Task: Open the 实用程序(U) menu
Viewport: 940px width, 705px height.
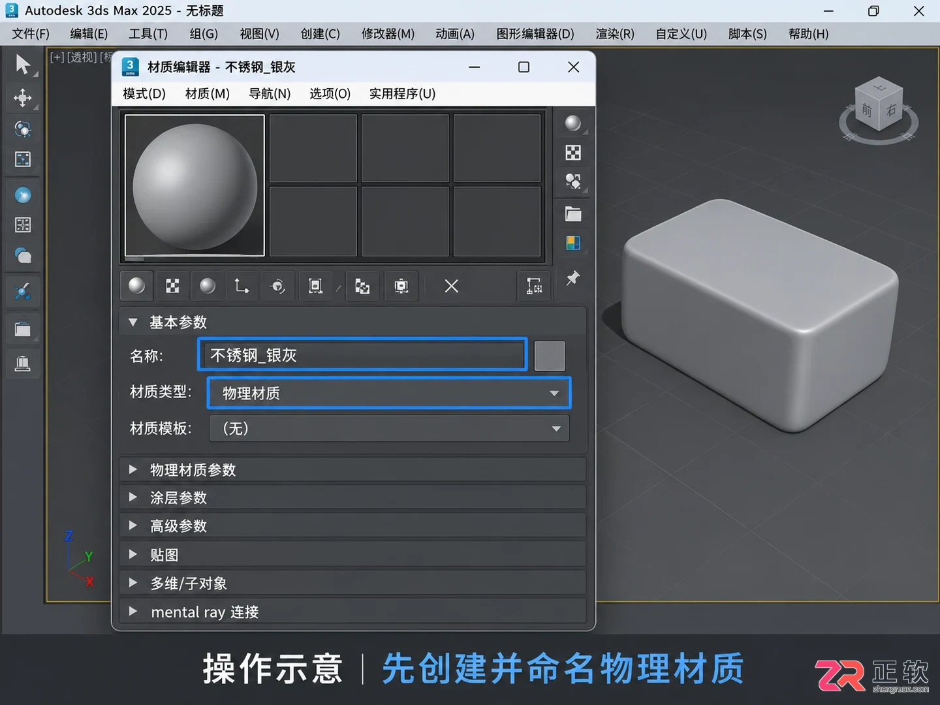Action: coord(402,93)
